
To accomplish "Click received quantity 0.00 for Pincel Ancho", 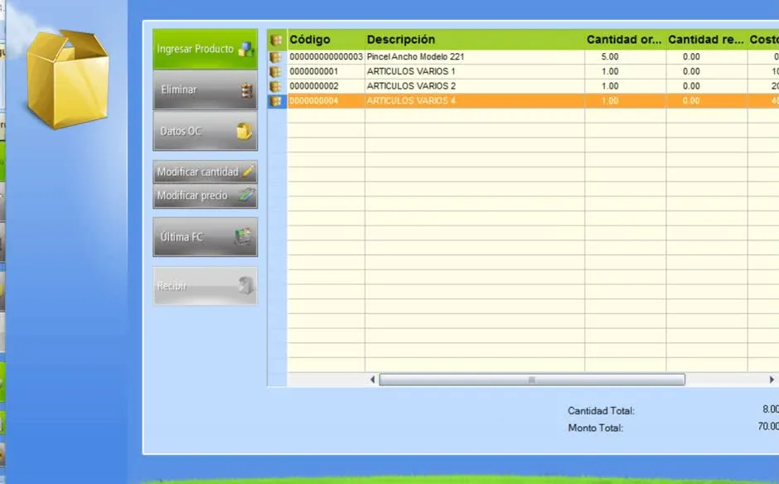I will click(691, 57).
